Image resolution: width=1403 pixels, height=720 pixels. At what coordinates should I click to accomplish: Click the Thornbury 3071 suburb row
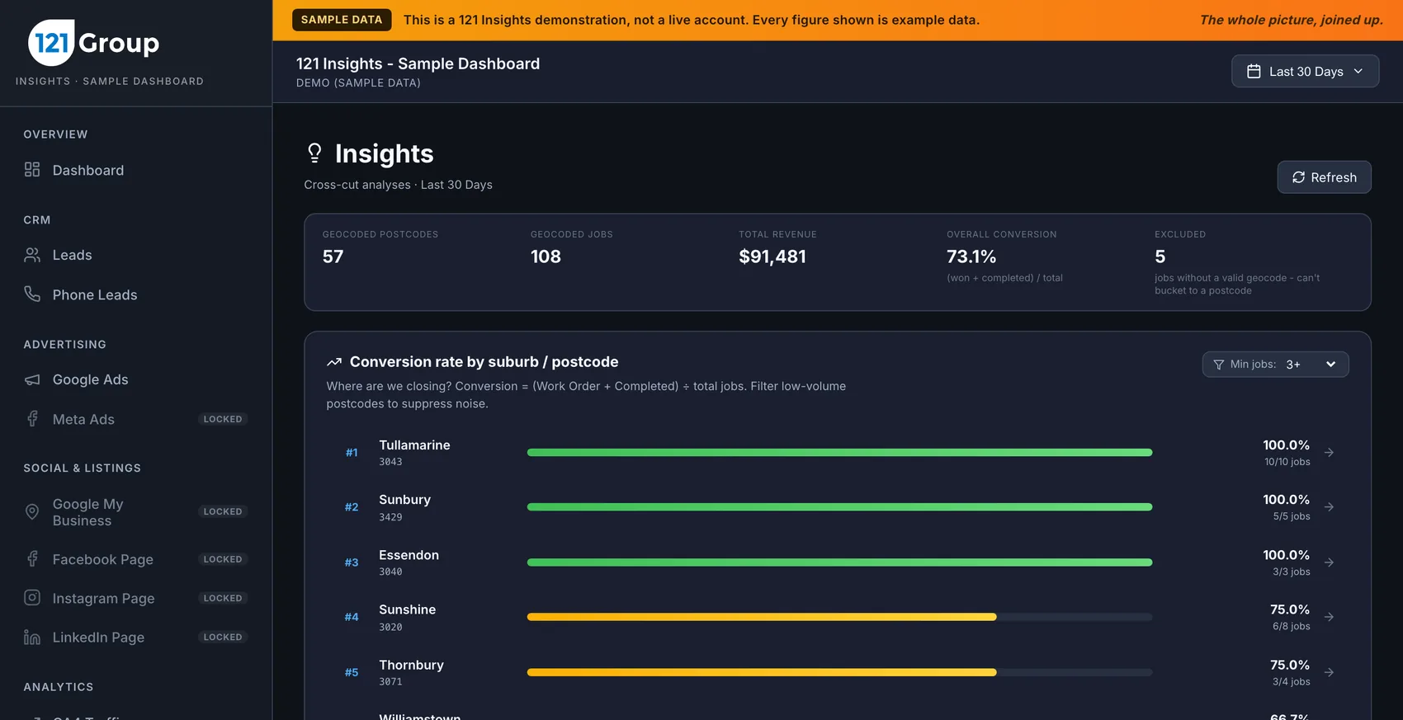pyautogui.click(x=838, y=672)
